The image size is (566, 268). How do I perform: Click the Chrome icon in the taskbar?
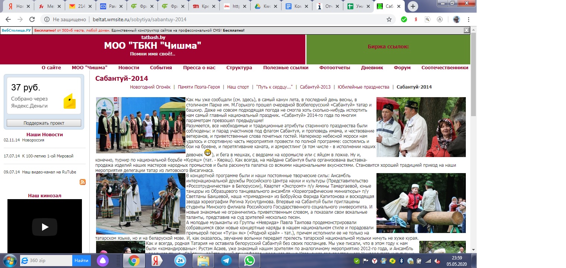[134, 260]
